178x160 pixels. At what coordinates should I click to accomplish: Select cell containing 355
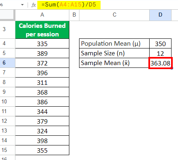[42, 150]
